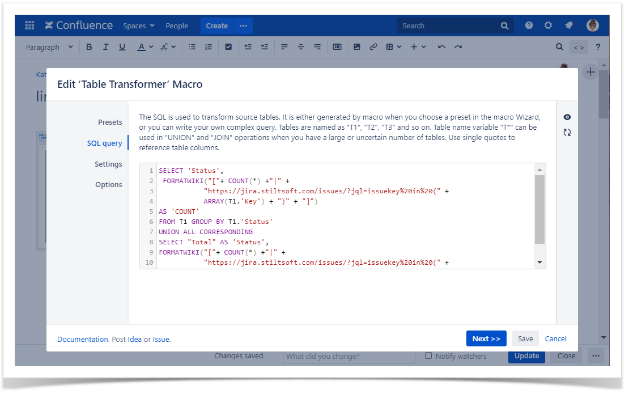This screenshot has height=394, width=629.
Task: Align text left
Action: tap(284, 47)
